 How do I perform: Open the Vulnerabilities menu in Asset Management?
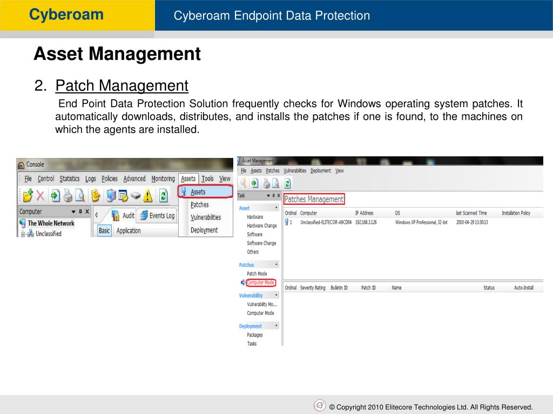point(295,171)
